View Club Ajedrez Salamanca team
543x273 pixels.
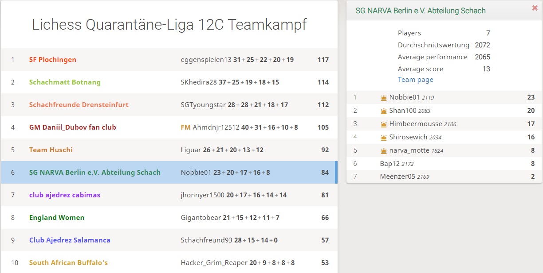click(70, 240)
